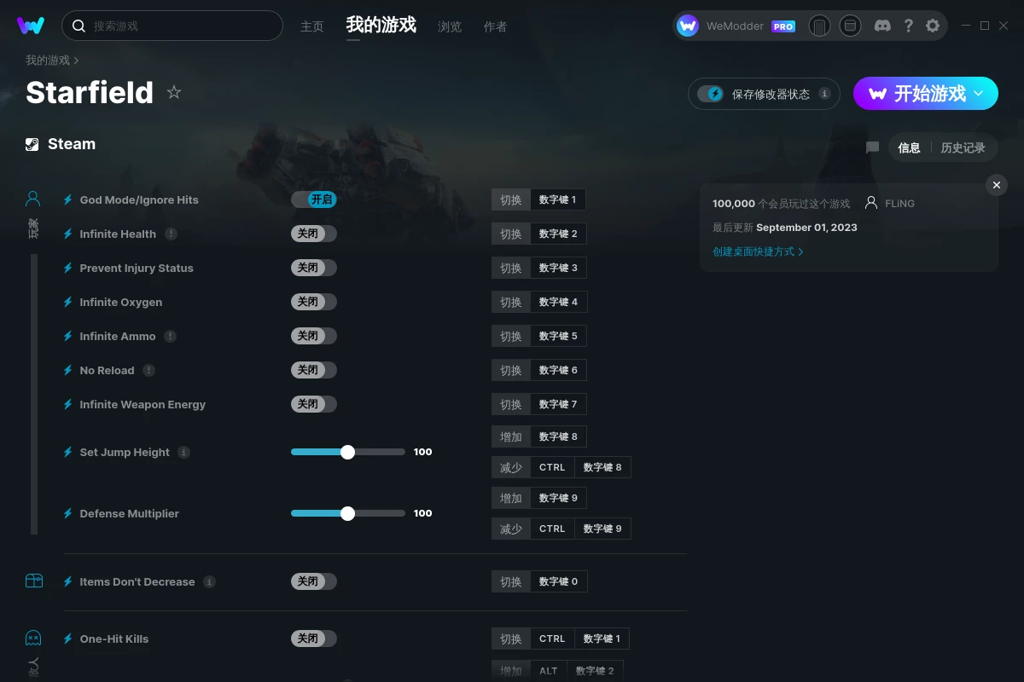
Task: Click the FLiNG author person icon
Action: (x=871, y=203)
